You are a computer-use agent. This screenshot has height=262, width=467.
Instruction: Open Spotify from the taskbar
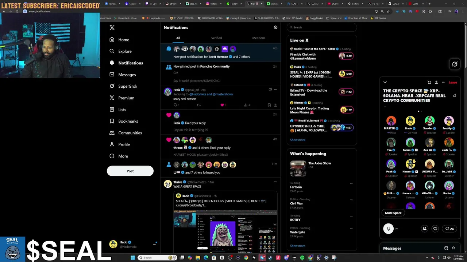302,258
